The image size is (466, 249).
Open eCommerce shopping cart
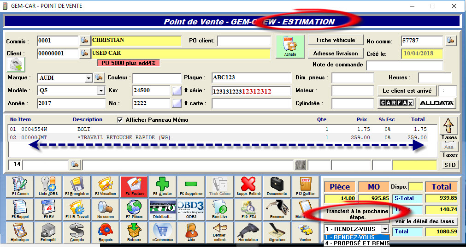[x=162, y=233]
